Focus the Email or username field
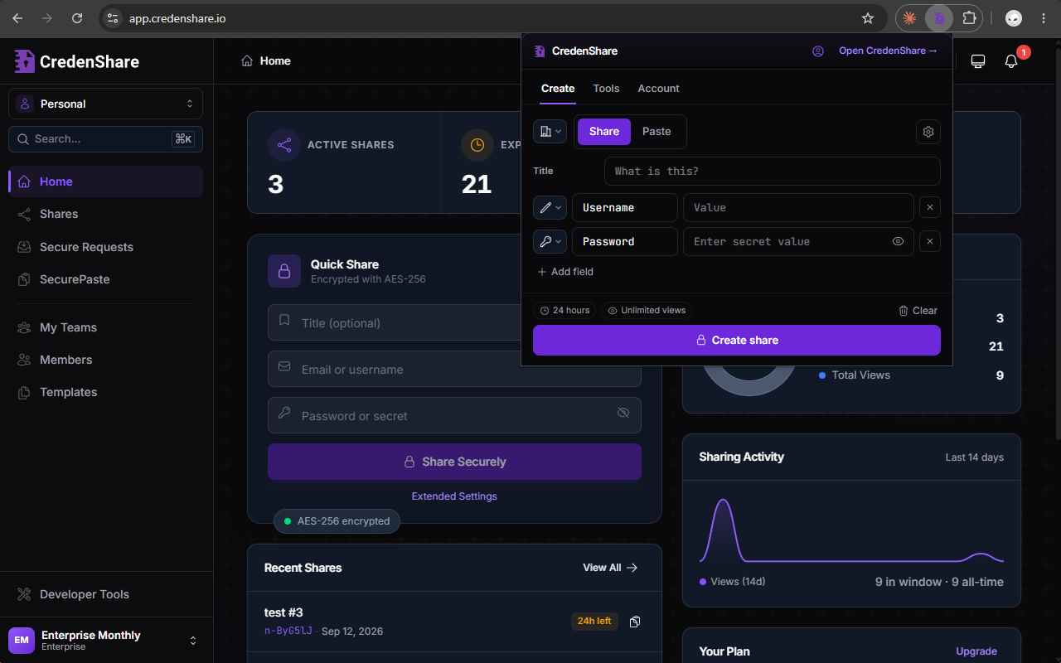Image resolution: width=1061 pixels, height=663 pixels. pyautogui.click(x=454, y=369)
